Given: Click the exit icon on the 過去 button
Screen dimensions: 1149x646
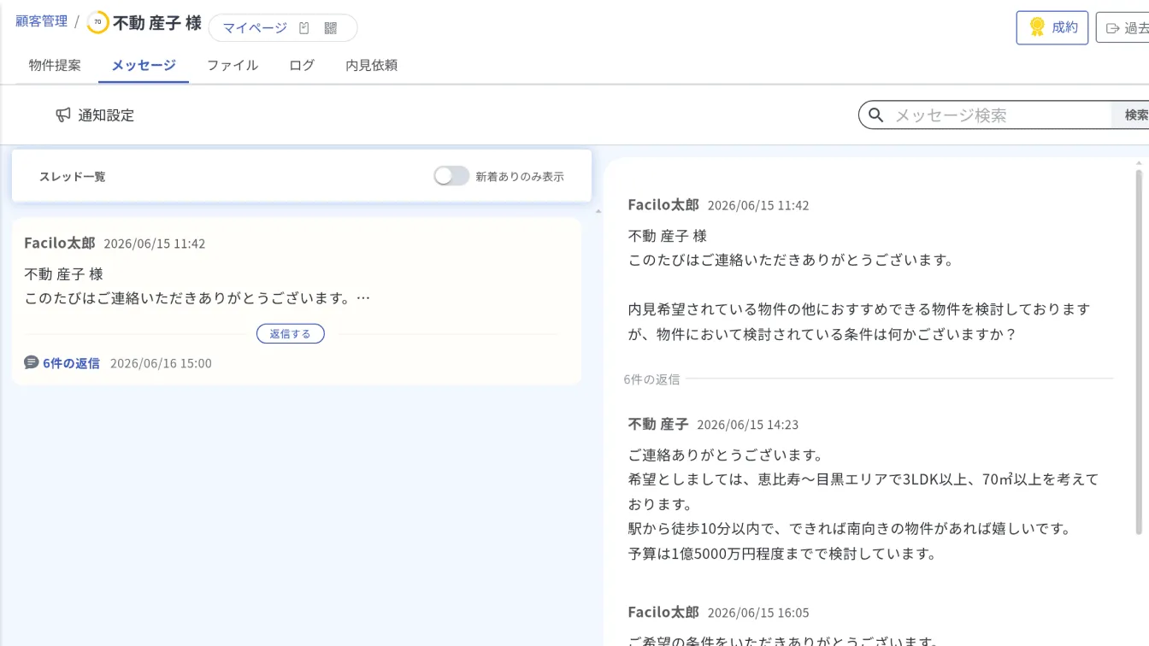Looking at the screenshot, I should pos(1112,28).
